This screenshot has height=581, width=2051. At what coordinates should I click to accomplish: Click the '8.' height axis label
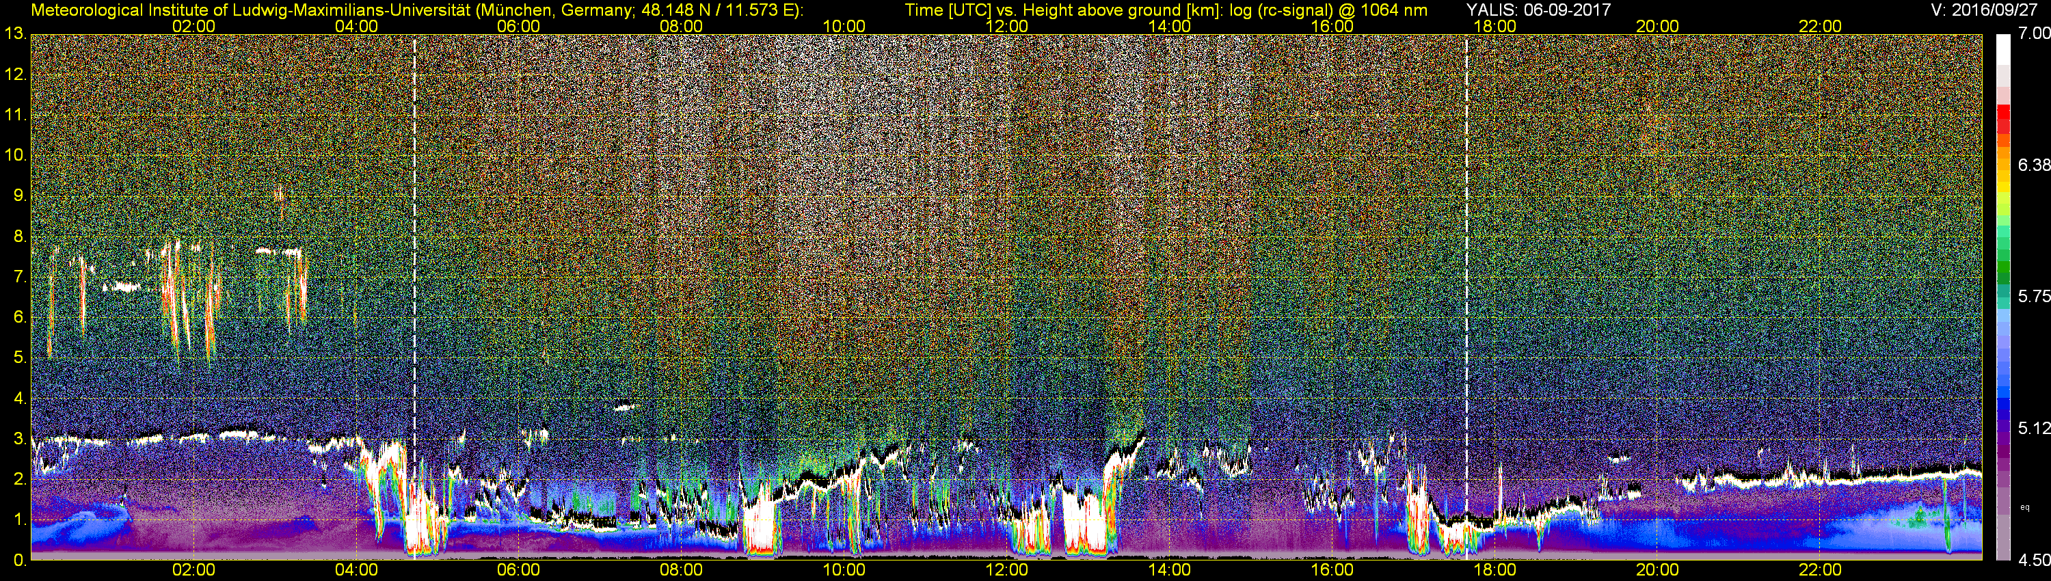(19, 236)
